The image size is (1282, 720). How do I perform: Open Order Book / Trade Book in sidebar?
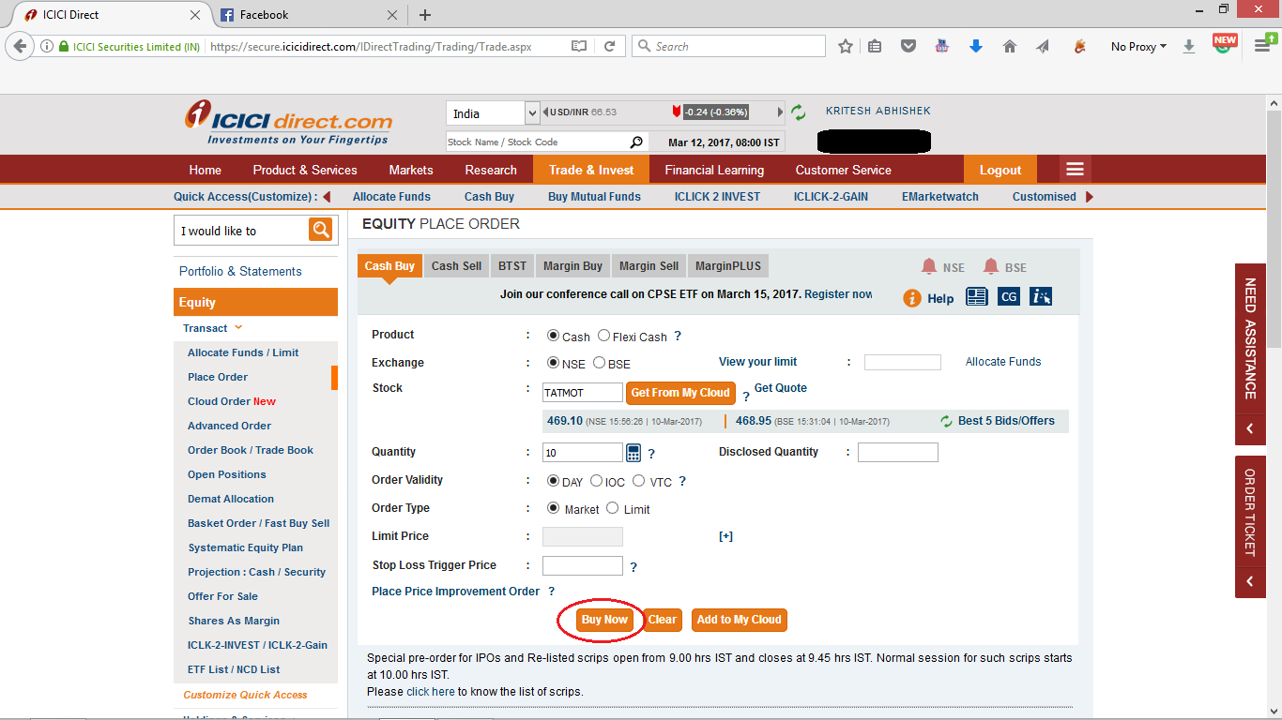[x=251, y=450]
